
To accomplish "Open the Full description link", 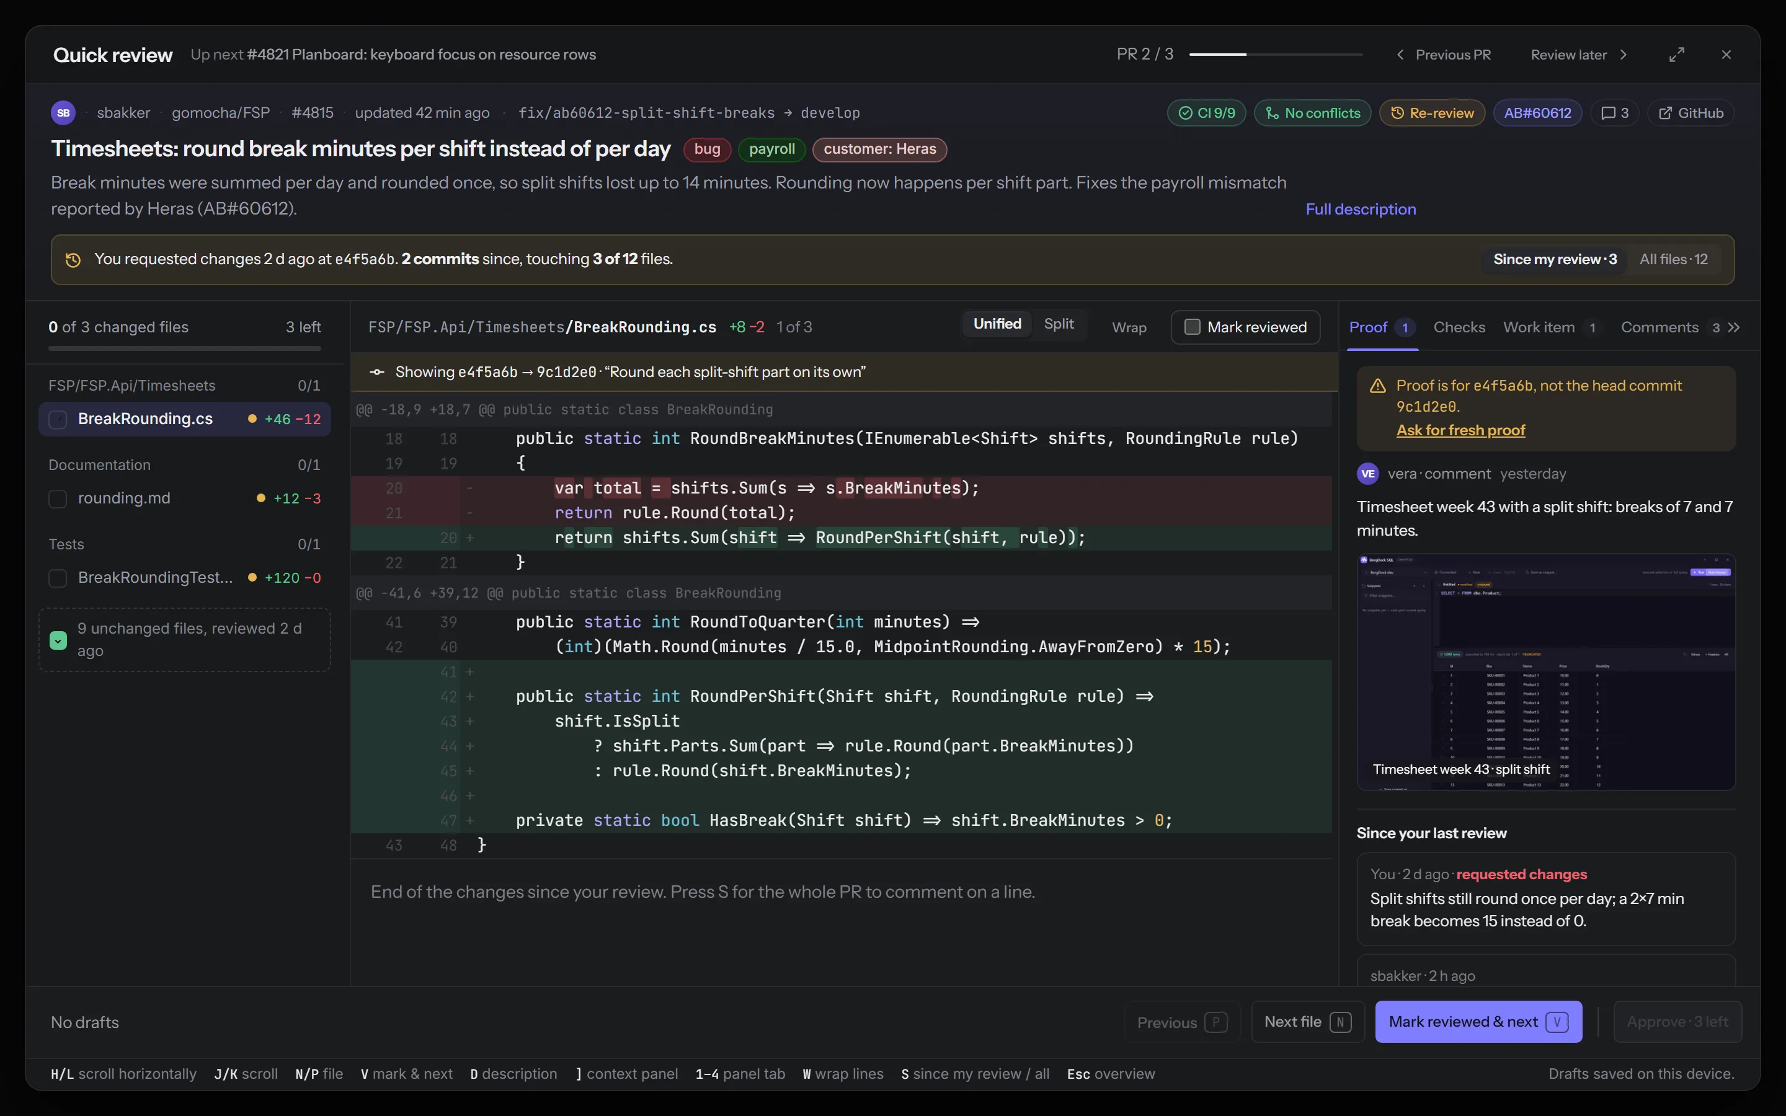I will click(1360, 210).
